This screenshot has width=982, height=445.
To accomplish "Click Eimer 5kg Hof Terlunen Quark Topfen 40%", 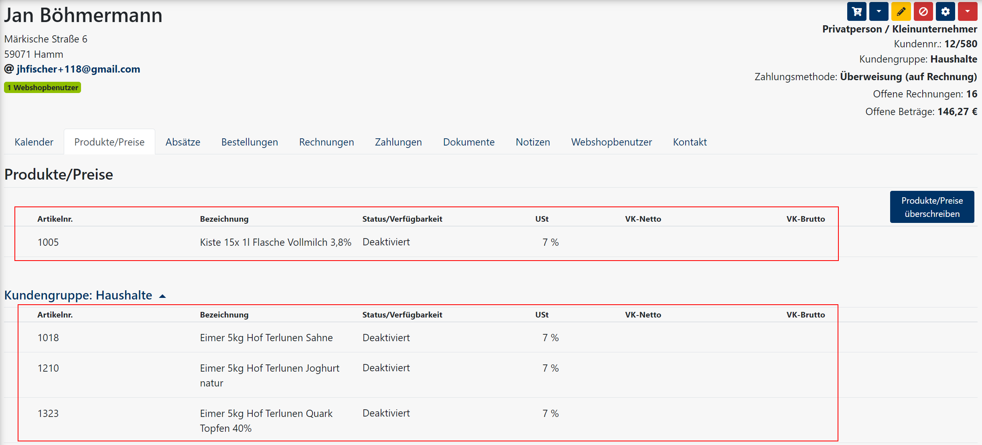I will point(266,421).
